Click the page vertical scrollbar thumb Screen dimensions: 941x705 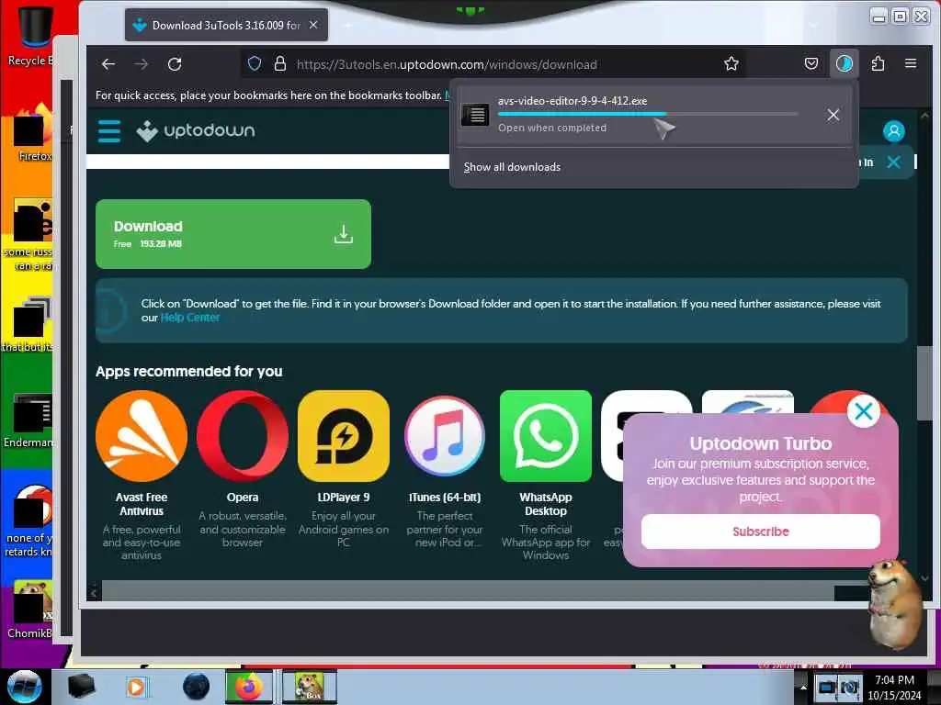coord(924,384)
